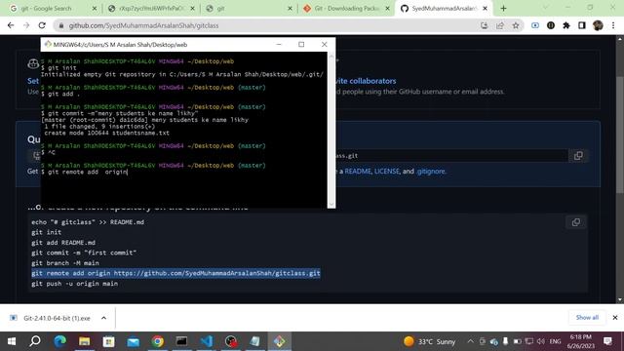Screen dimensions: 624x351
Task: Switch to Chrome in taskbar
Action: 158,341
